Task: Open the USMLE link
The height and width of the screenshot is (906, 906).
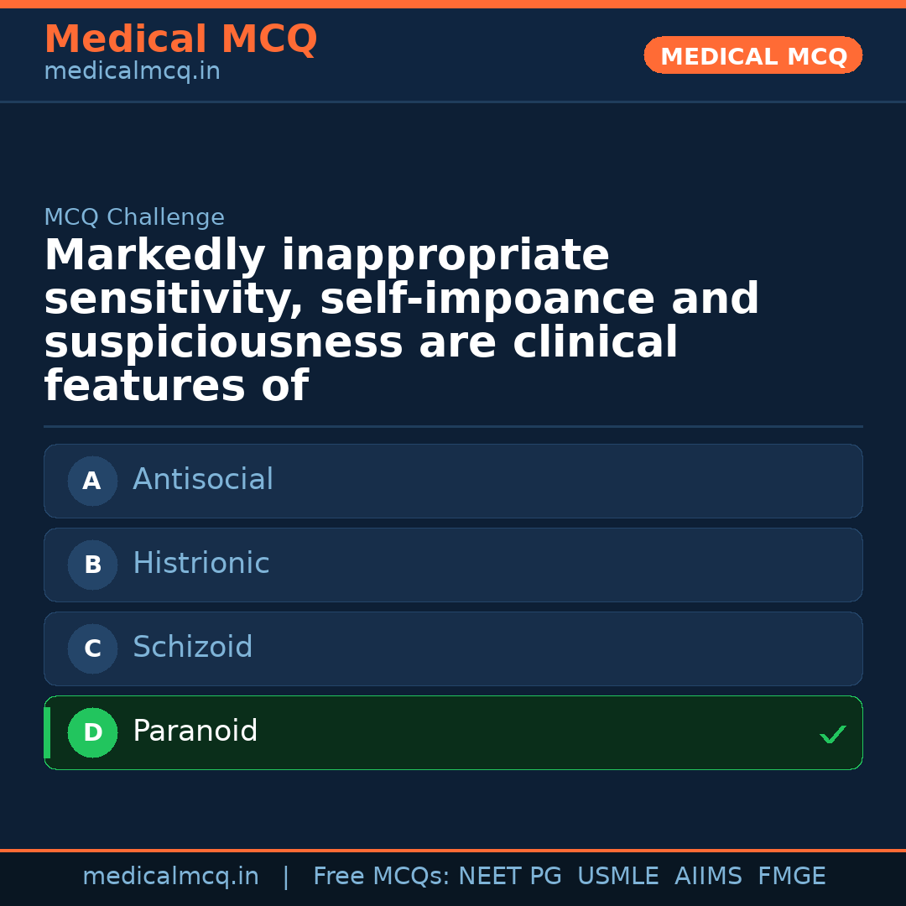Action: click(x=618, y=876)
